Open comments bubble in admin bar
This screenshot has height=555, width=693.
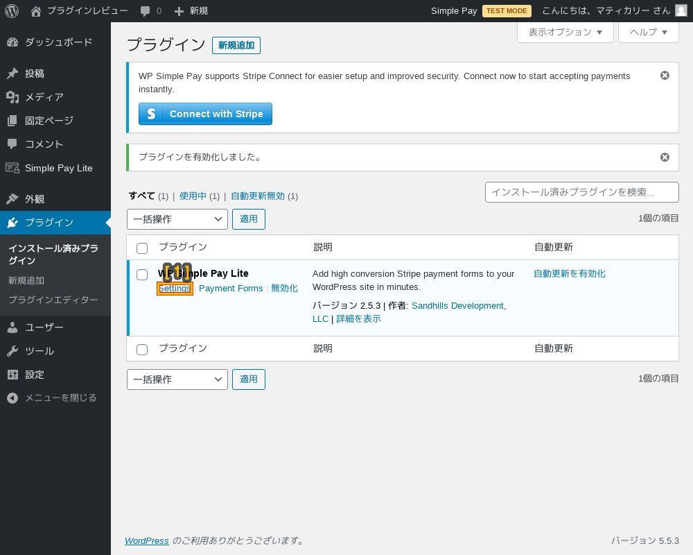pos(145,11)
